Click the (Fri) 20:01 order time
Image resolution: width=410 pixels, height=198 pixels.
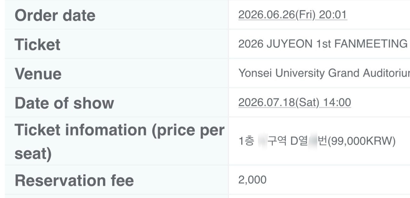pyautogui.click(x=321, y=15)
